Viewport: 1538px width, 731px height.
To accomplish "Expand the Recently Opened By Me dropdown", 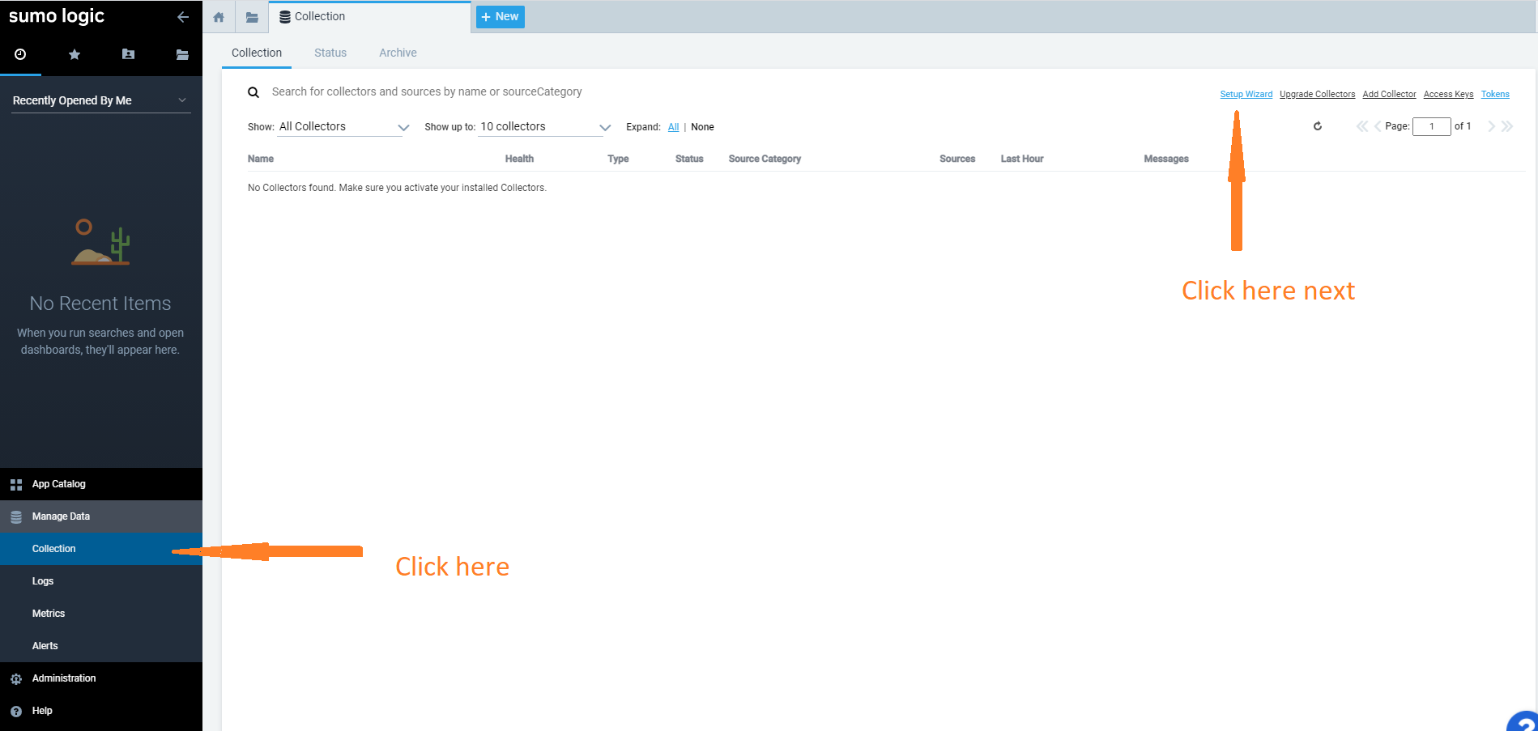I will pyautogui.click(x=100, y=100).
